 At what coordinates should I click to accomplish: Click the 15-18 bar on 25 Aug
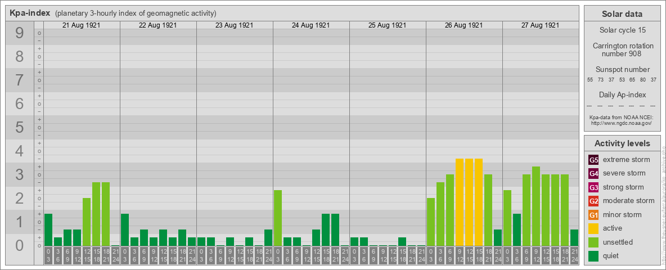(402, 242)
